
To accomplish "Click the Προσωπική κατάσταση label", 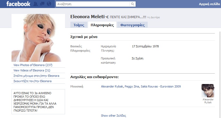I will coord(108,60).
